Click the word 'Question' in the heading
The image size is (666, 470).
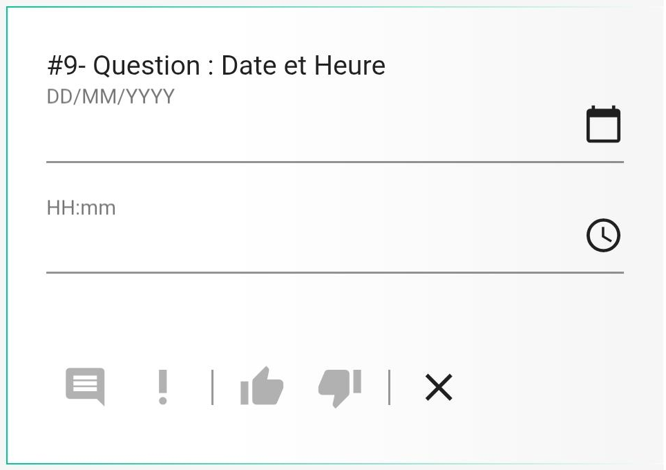(146, 66)
